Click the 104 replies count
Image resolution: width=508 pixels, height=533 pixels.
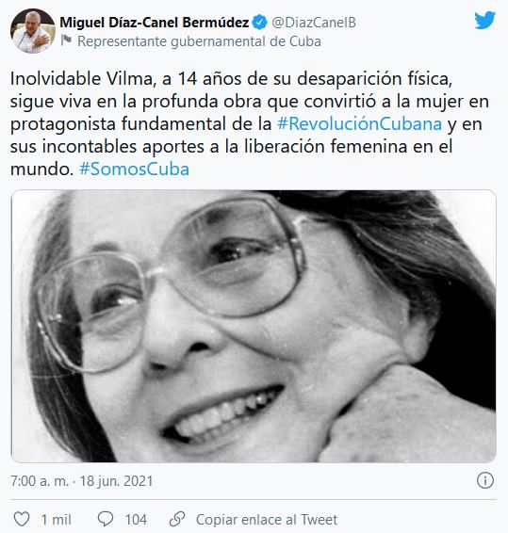tap(136, 520)
